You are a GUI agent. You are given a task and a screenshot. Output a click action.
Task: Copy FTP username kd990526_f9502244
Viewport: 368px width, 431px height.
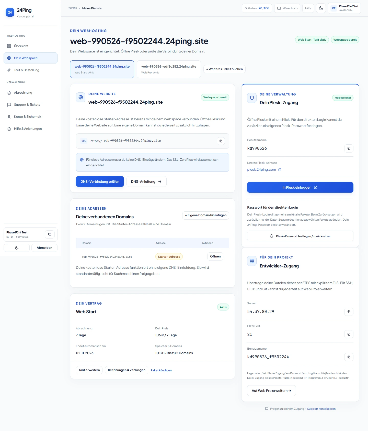coord(349,357)
